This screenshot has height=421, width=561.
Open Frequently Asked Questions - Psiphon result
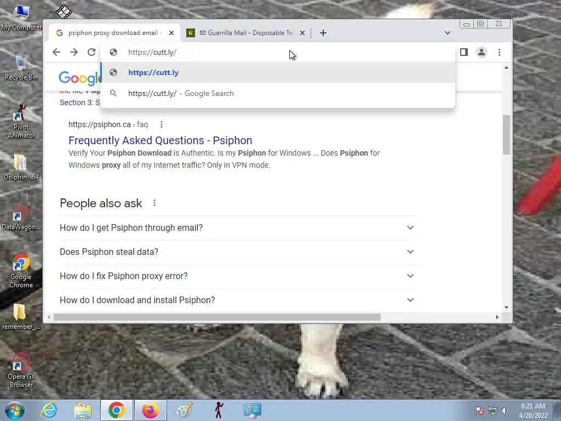tap(161, 140)
